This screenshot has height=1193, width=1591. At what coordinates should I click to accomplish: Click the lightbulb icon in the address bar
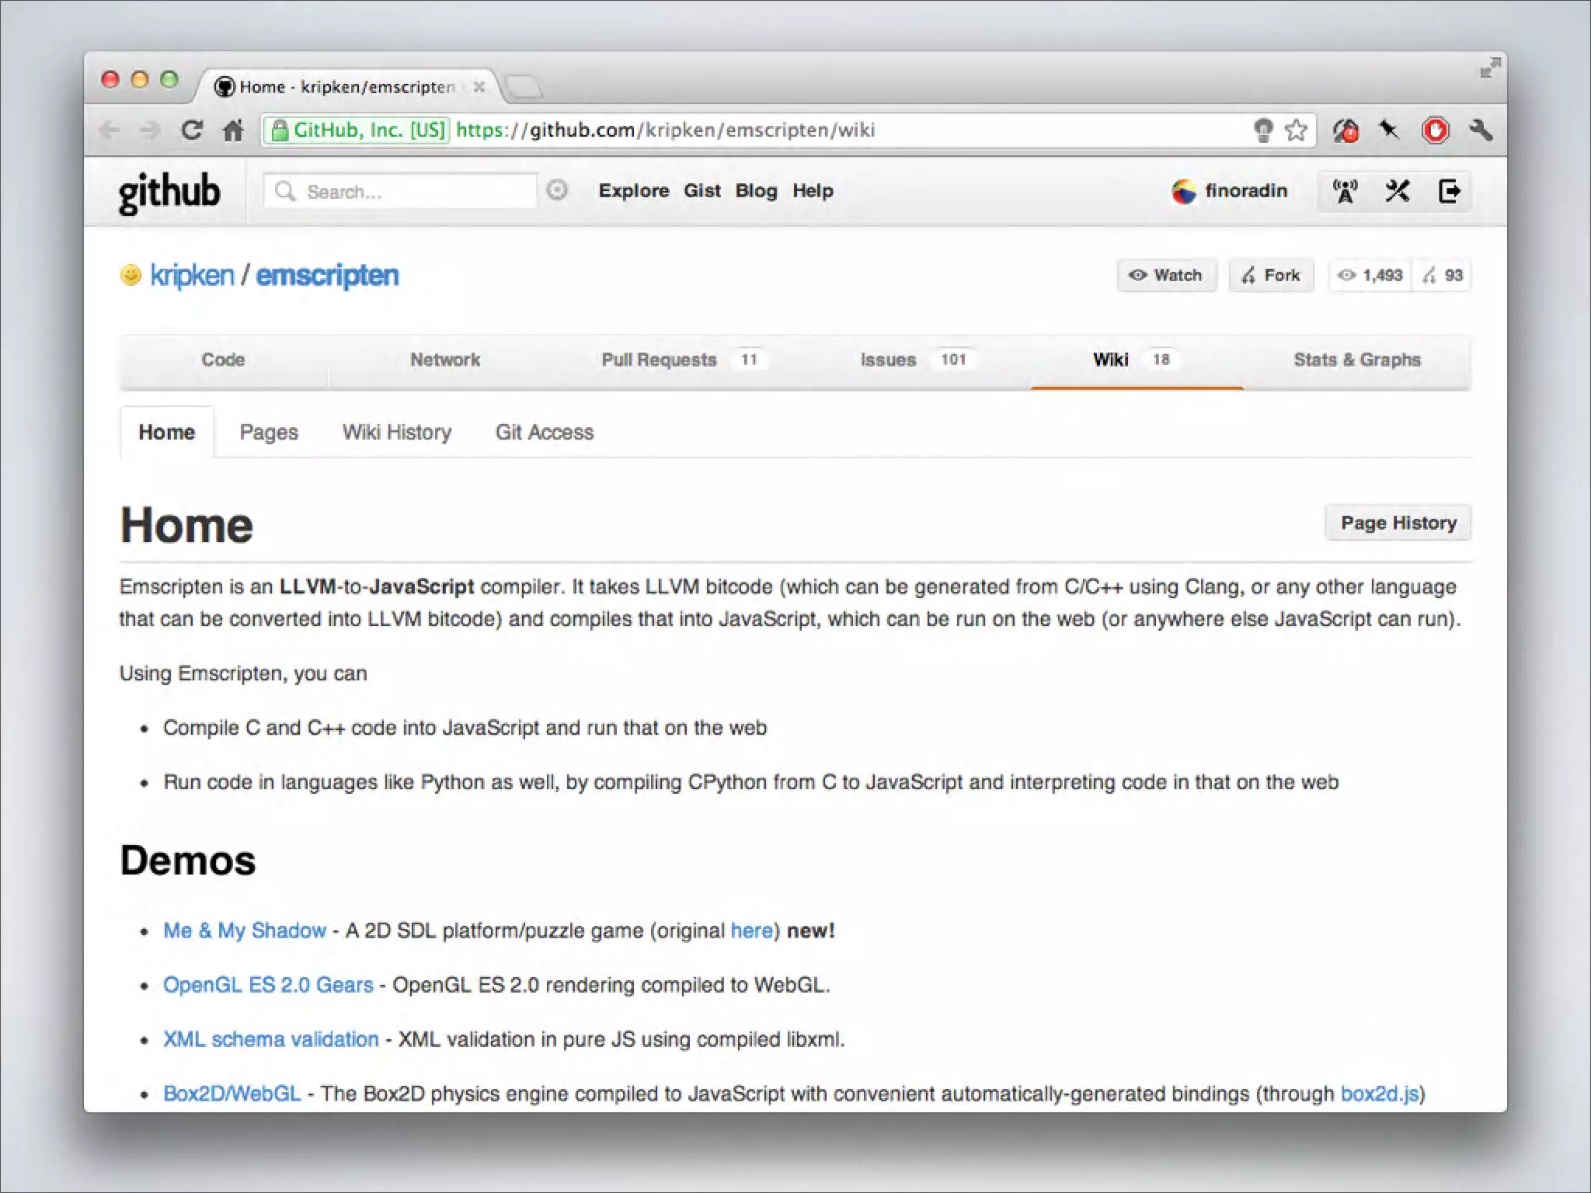coord(1263,130)
